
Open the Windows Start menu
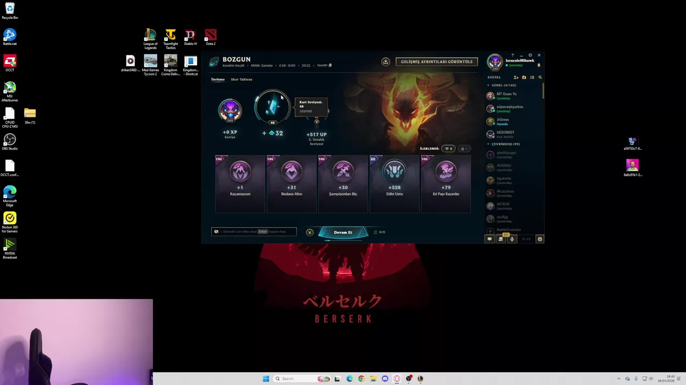point(266,379)
